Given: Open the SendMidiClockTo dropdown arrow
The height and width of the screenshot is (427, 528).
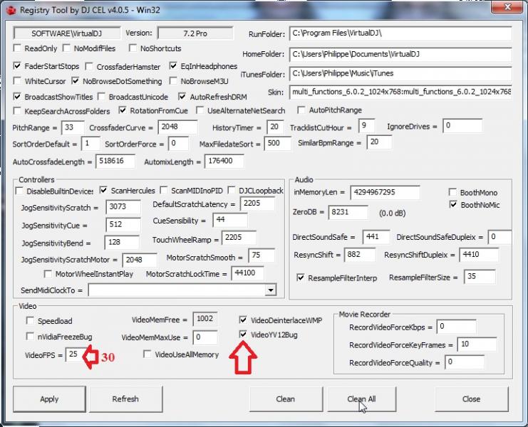Looking at the screenshot, I should coord(270,290).
